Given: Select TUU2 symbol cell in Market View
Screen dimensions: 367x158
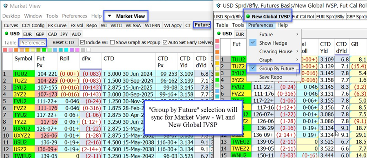Looking at the screenshot, I should [x=23, y=74].
